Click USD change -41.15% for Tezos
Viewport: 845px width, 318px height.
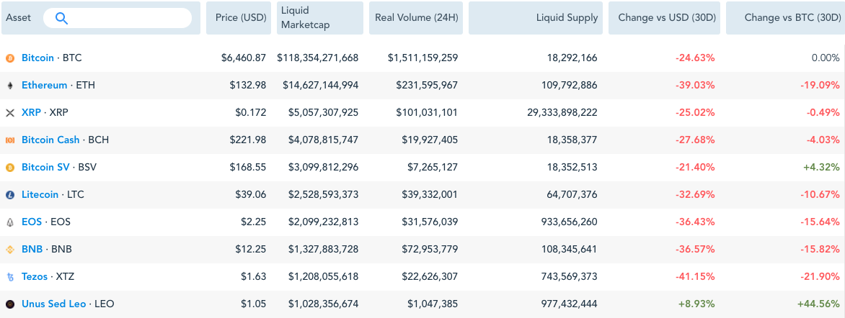point(696,277)
